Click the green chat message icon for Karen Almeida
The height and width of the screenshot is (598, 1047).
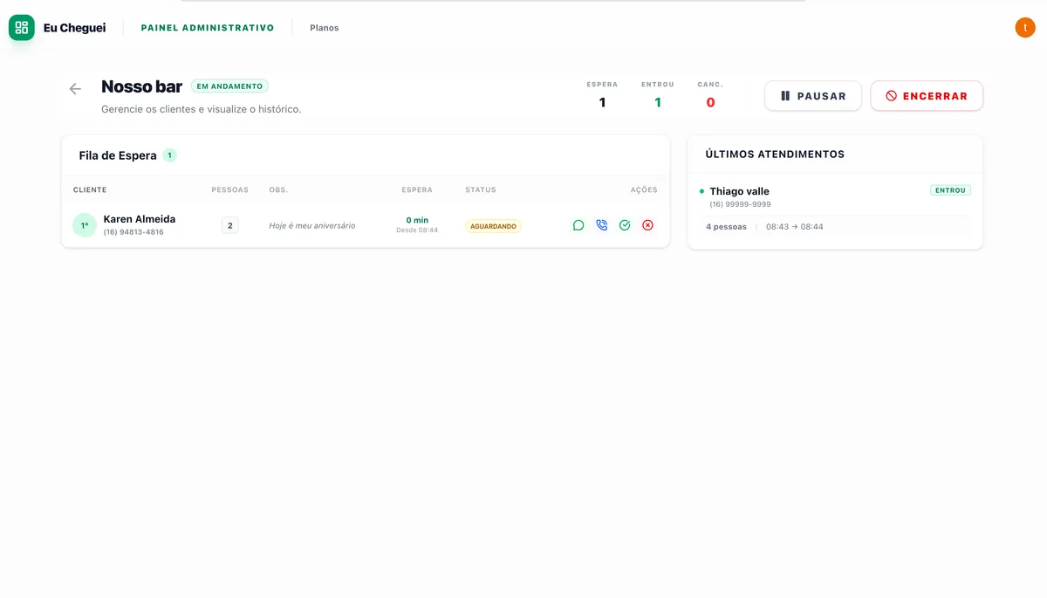tap(578, 225)
